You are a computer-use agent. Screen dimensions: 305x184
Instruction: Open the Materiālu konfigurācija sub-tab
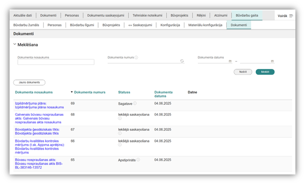[205, 25]
